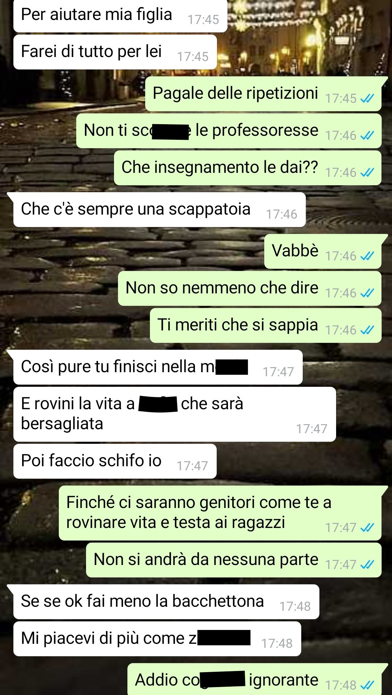Viewport: 392px width, 695px height.
Task: Tap blue ticks on "Addio" message at bottom
Action: tap(367, 685)
